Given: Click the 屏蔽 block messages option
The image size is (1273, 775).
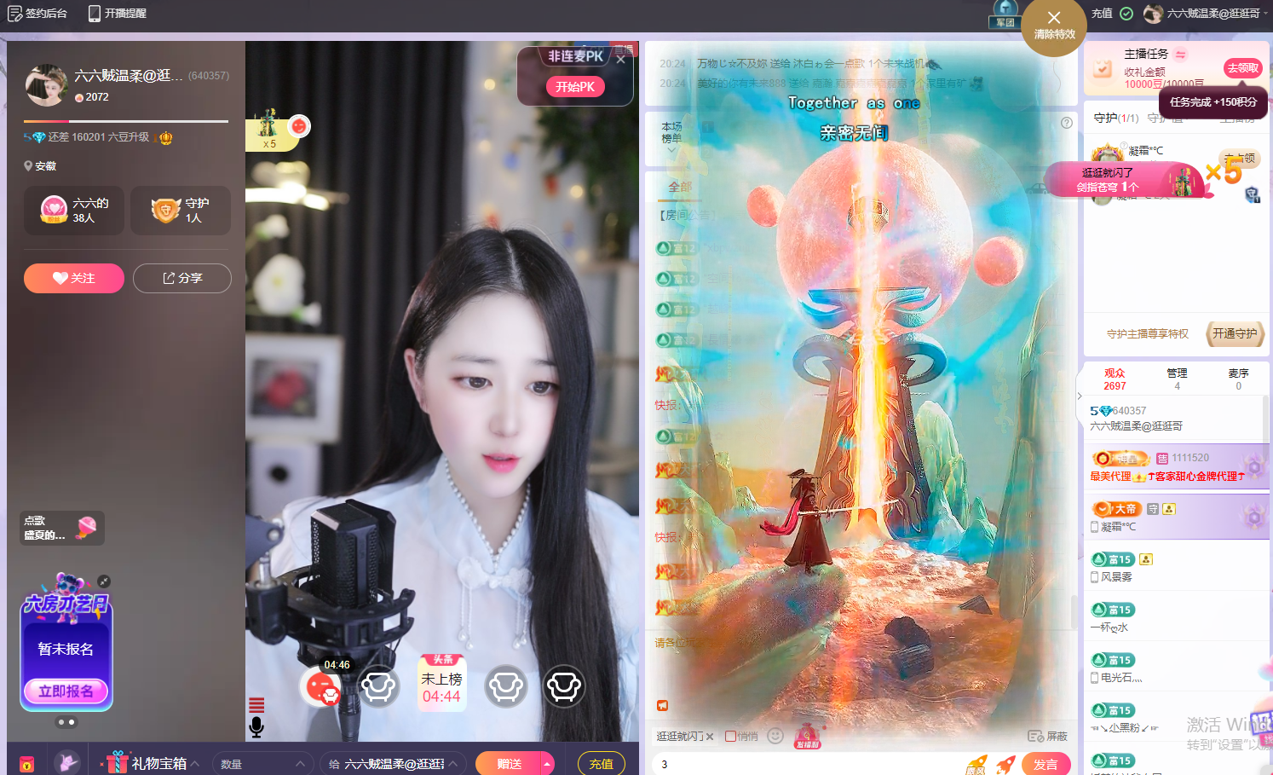Looking at the screenshot, I should coord(1048,737).
